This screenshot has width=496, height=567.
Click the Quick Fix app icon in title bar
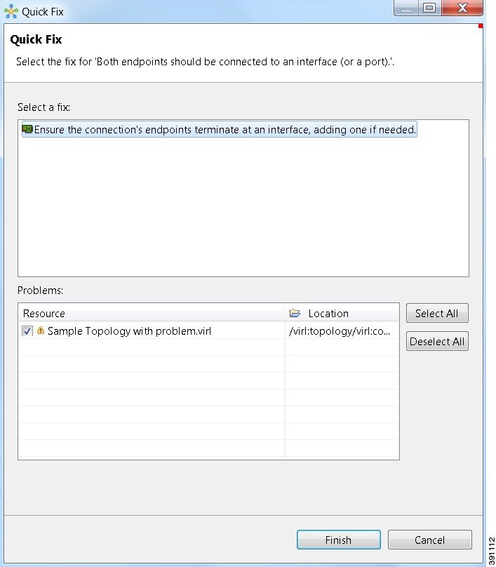pos(11,11)
